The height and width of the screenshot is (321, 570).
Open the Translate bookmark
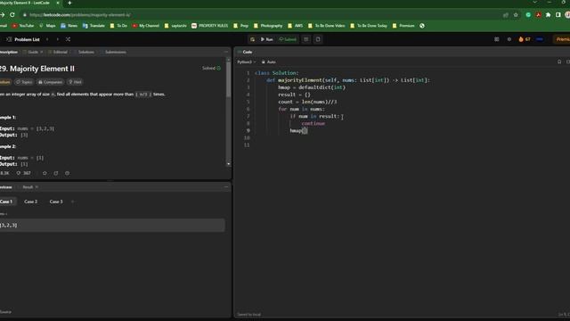(94, 26)
